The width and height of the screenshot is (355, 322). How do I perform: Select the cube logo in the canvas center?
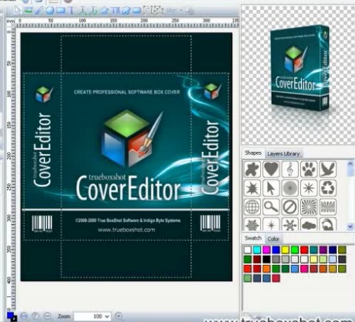(x=131, y=138)
